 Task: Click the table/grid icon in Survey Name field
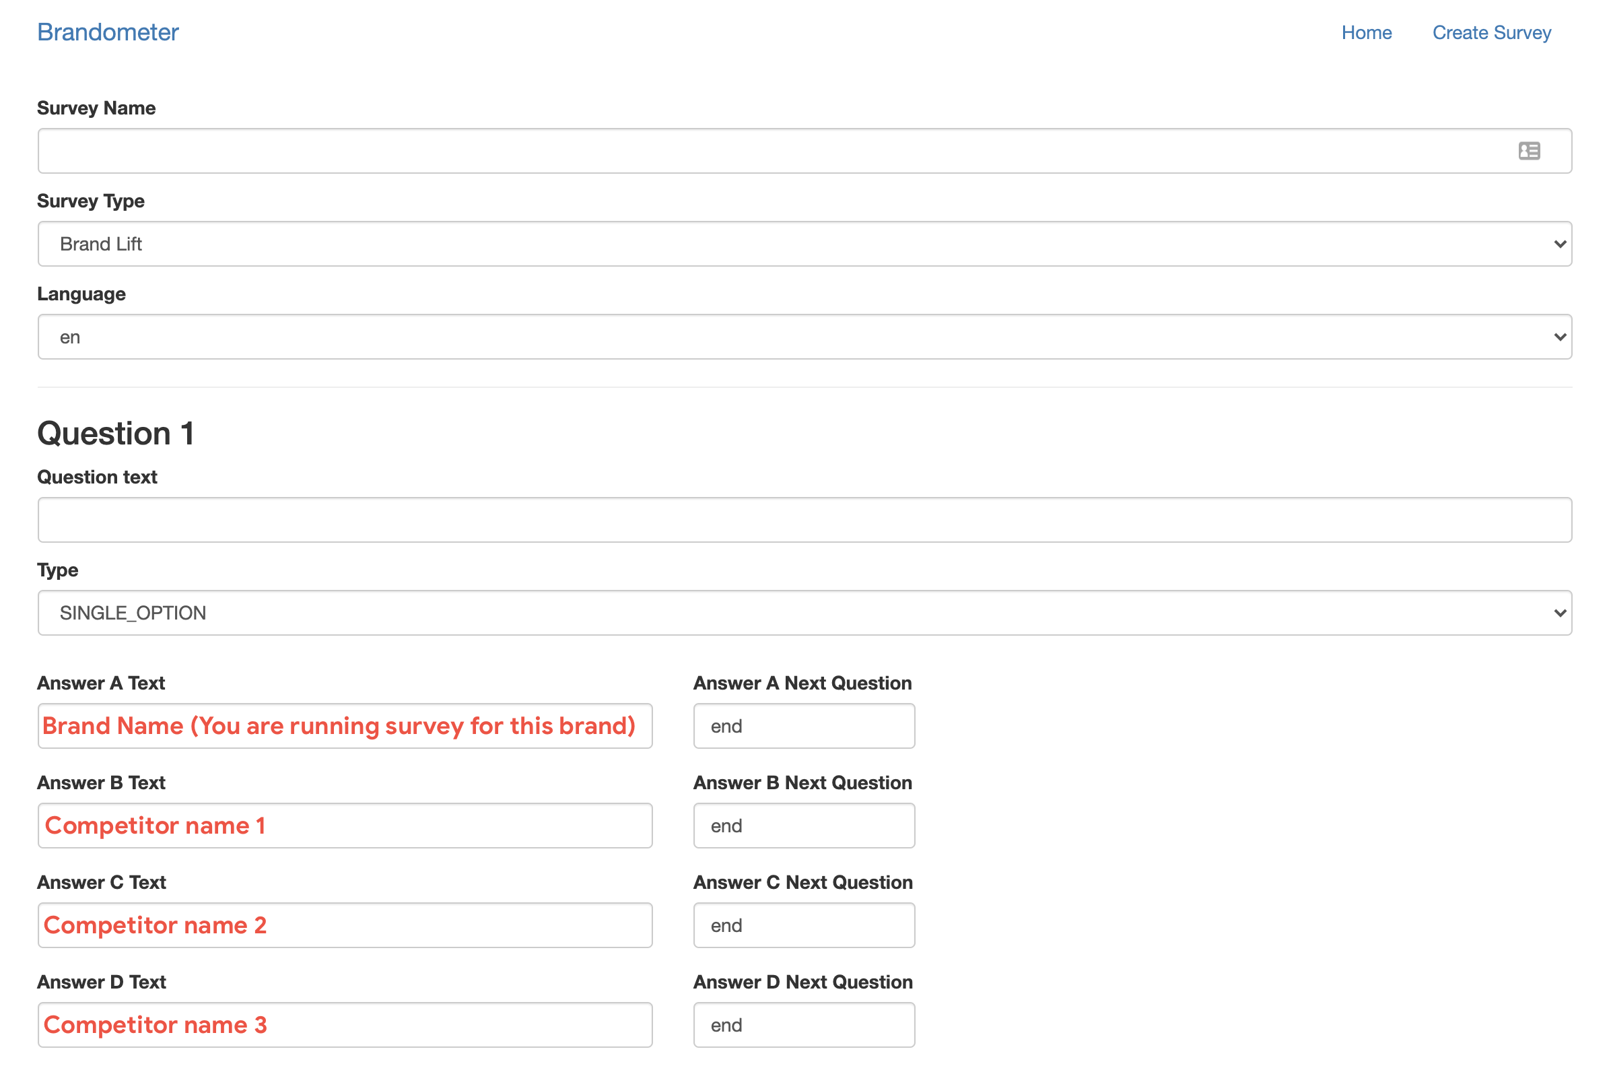pyautogui.click(x=1529, y=150)
